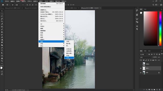The height and width of the screenshot is (91, 163).
Task: Select the Eyedropper tool
Action: point(2,24)
